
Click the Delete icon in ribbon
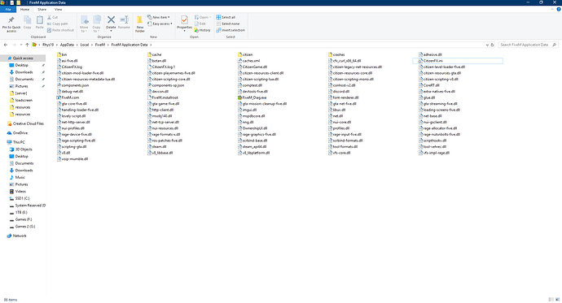coord(111,20)
